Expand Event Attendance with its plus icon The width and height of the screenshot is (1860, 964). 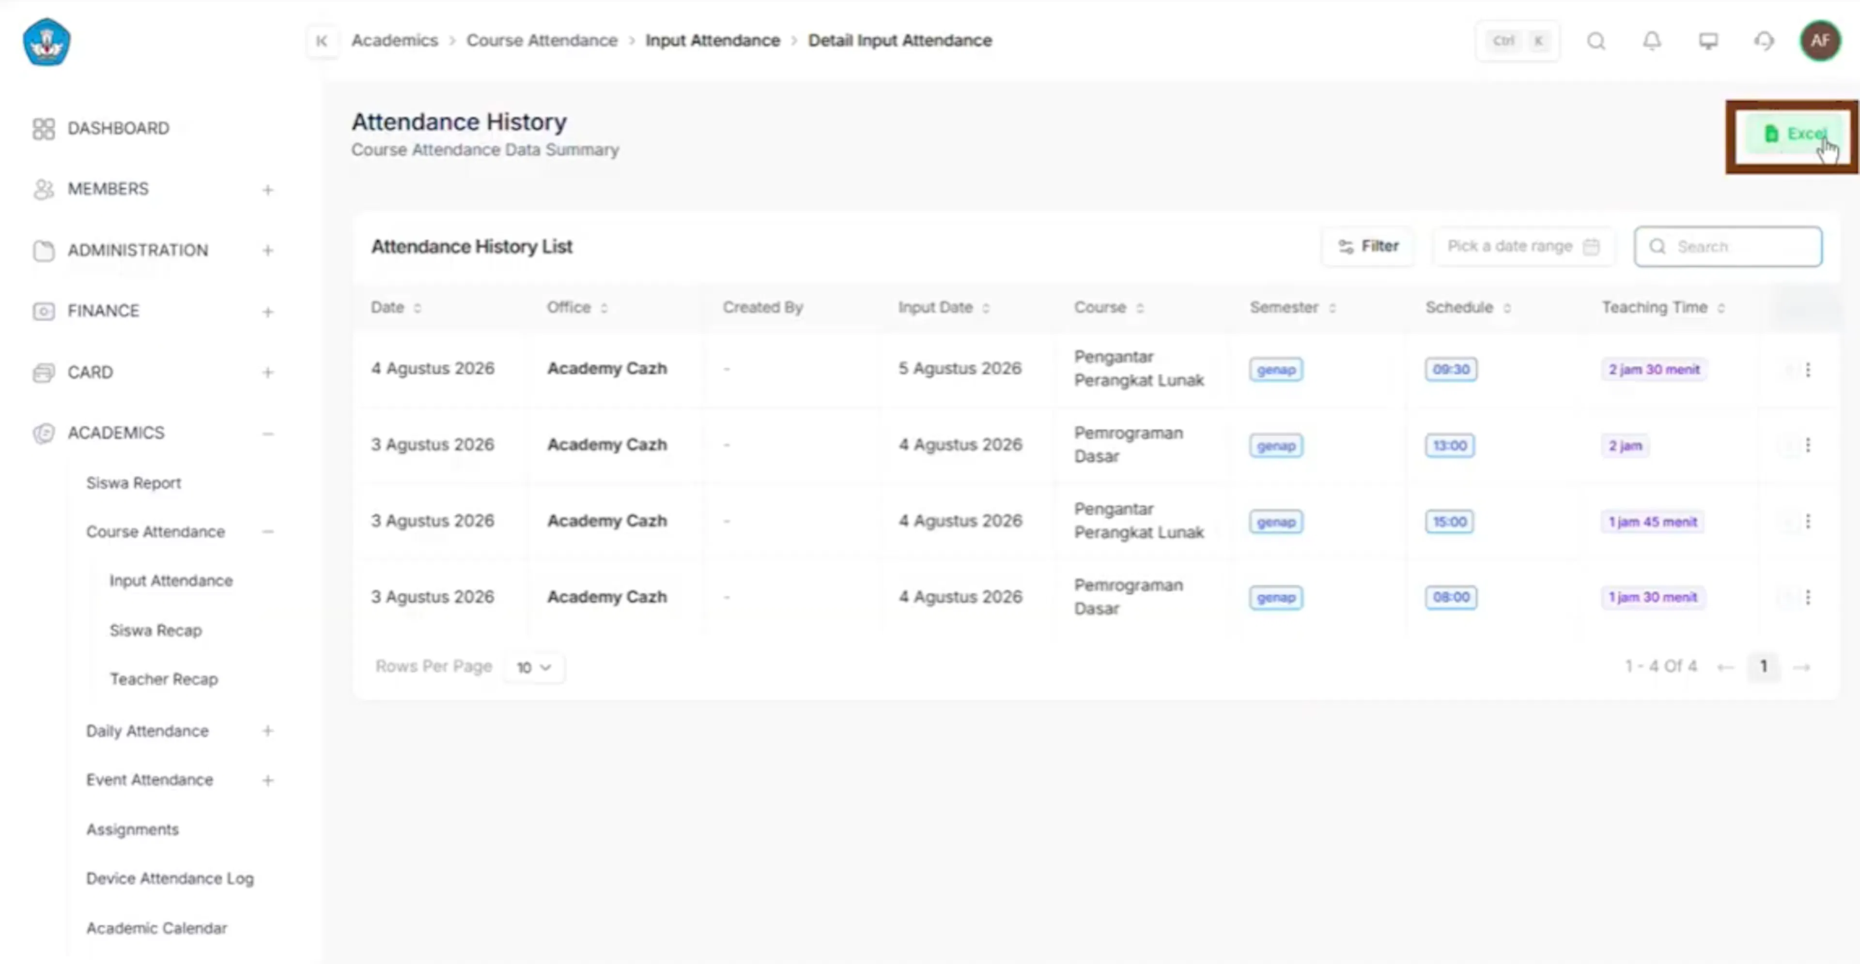[x=268, y=781]
